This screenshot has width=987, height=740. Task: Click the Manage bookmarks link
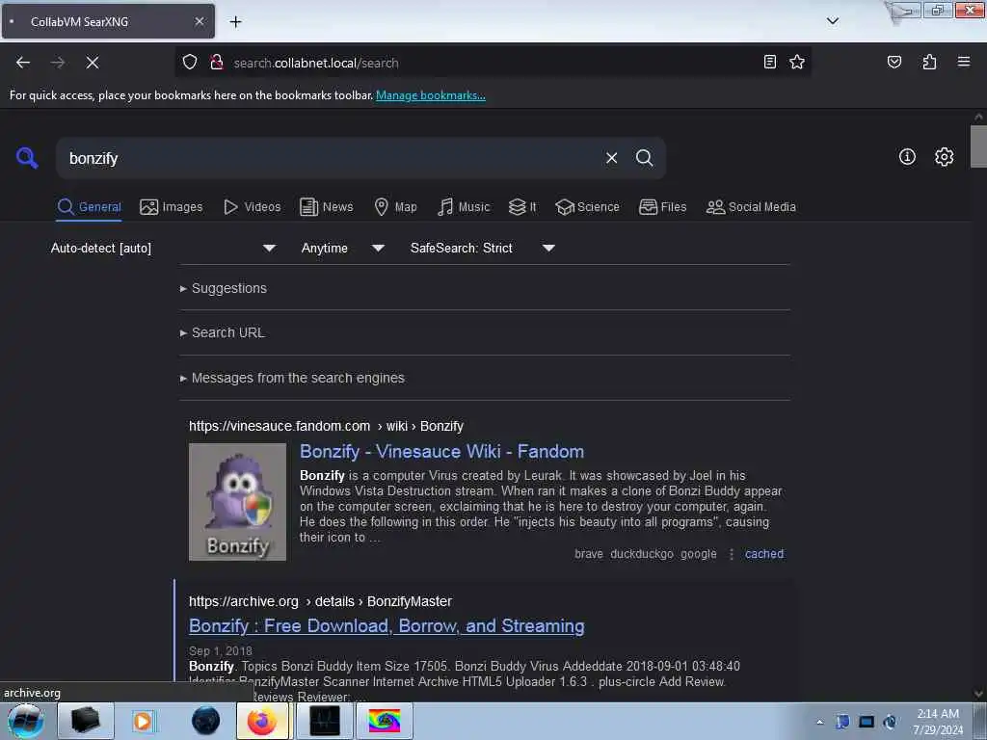(x=431, y=95)
